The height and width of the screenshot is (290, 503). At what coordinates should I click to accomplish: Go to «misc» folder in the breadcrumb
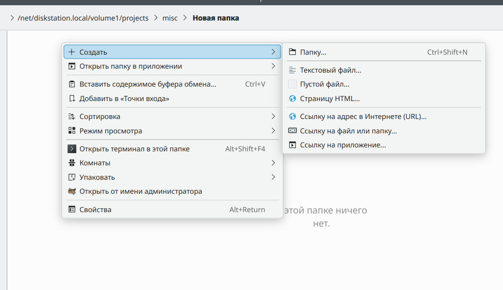click(170, 18)
